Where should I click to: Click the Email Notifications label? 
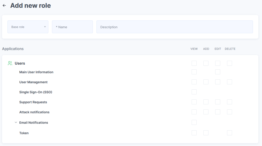34,123
